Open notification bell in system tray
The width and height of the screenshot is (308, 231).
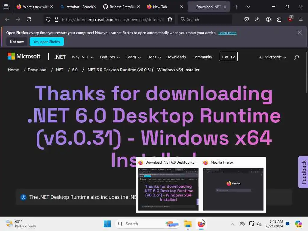288,224
